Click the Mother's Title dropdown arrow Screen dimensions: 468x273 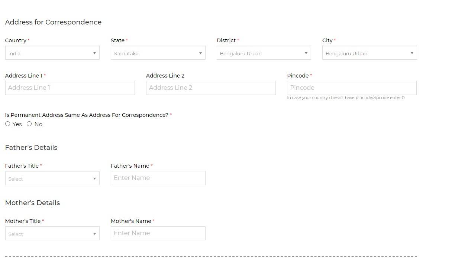[94, 234]
